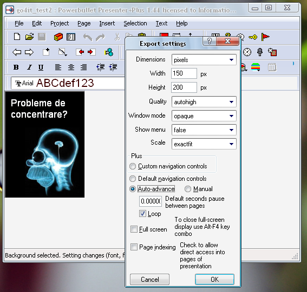Go to previous page with left arrow
Viewport: 307px width, 292px height.
pos(17,52)
